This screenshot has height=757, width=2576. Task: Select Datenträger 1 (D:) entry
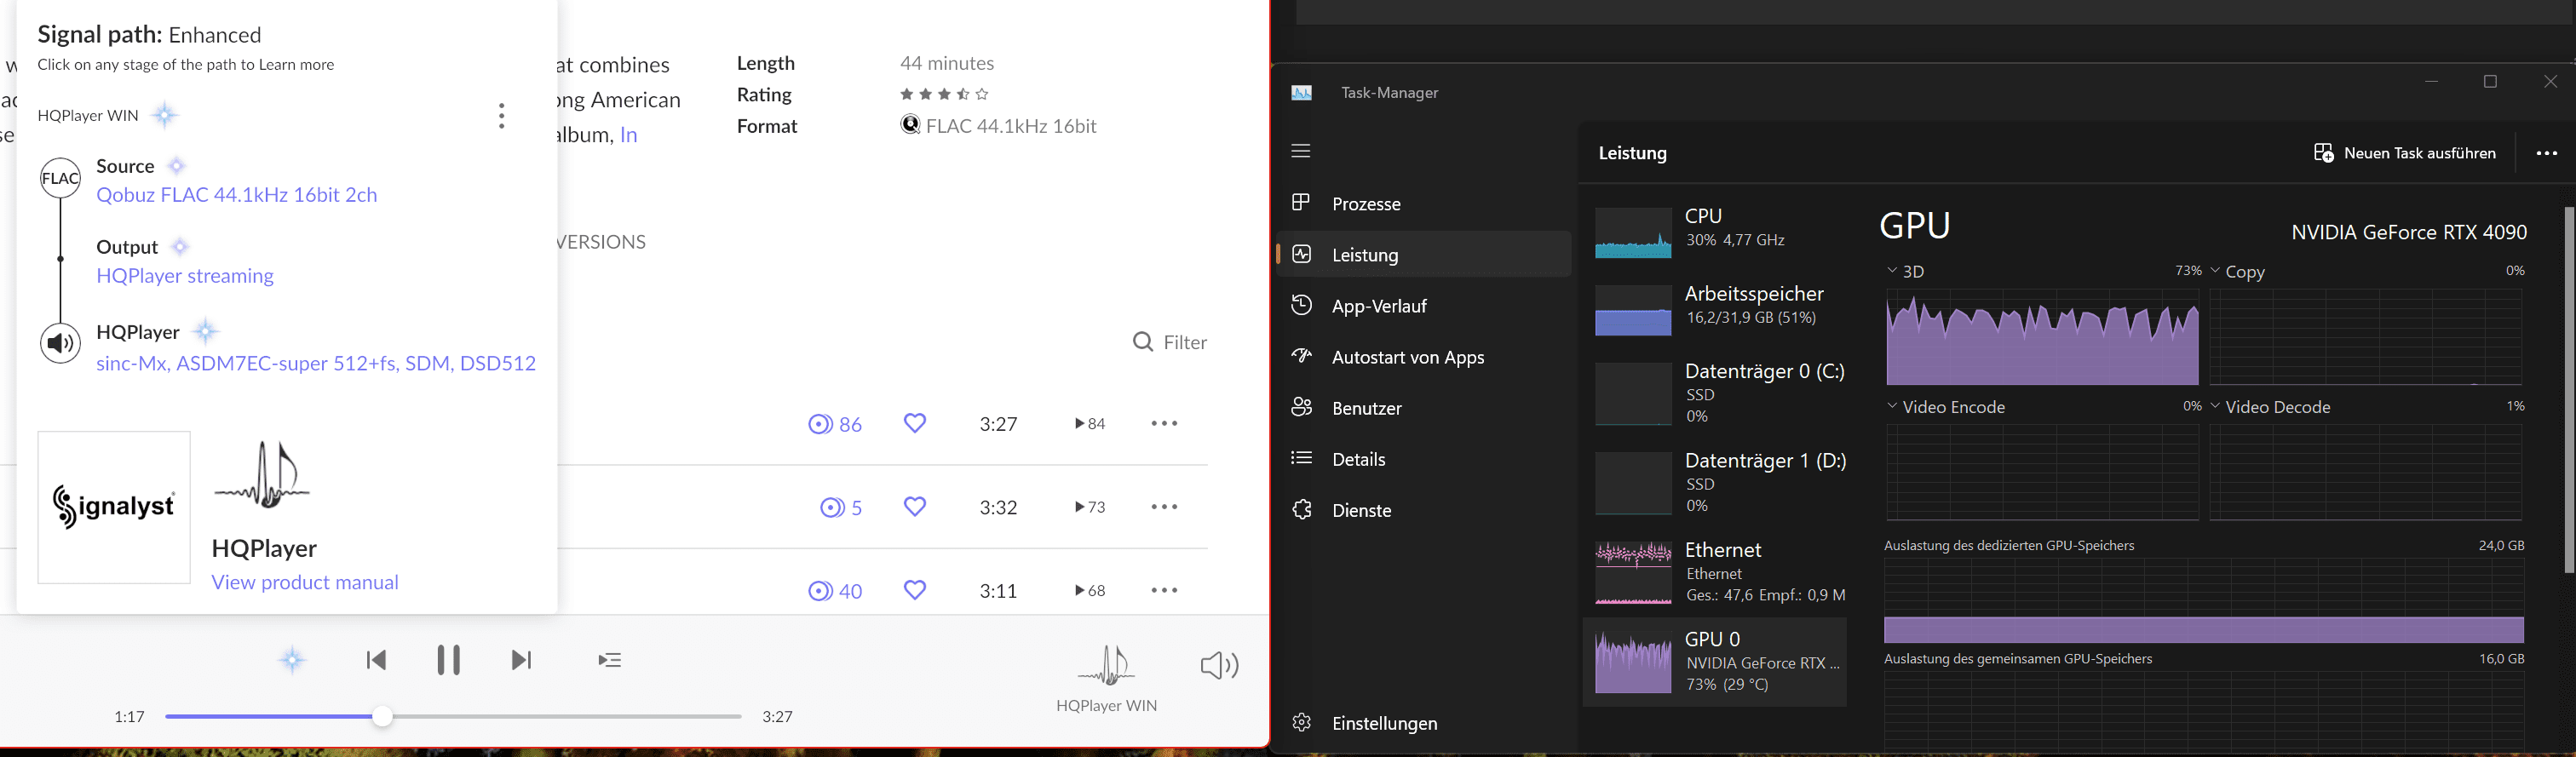(x=1714, y=483)
